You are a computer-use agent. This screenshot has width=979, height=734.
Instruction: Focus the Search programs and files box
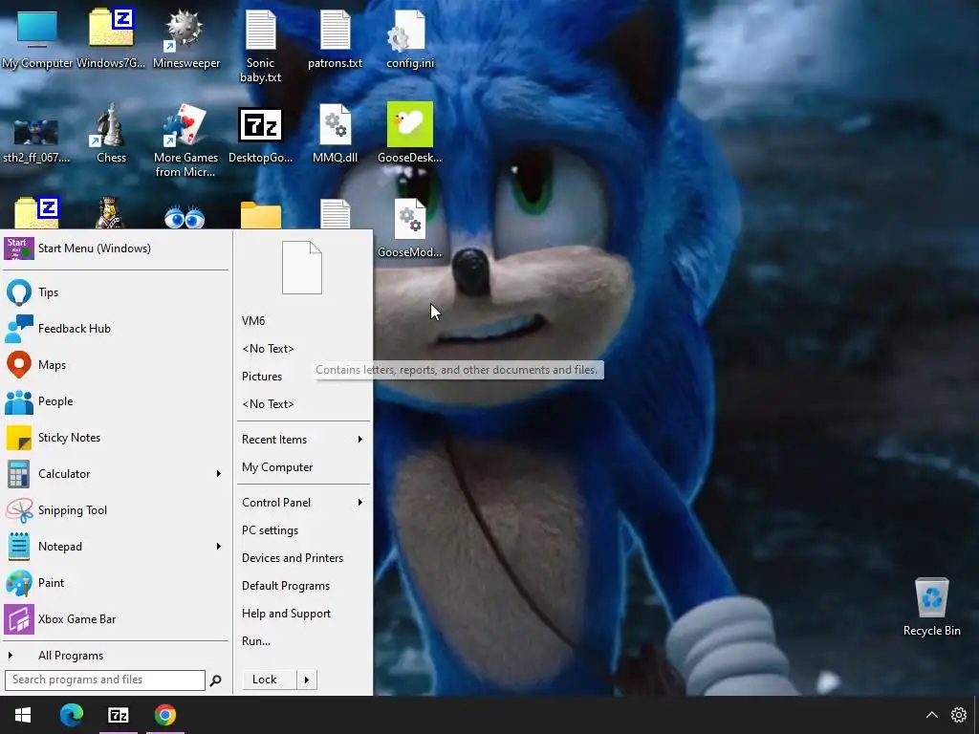105,680
